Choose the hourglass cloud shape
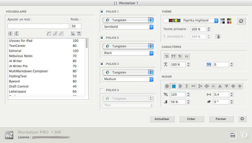The width and height of the screenshot is (252, 143). click(187, 86)
